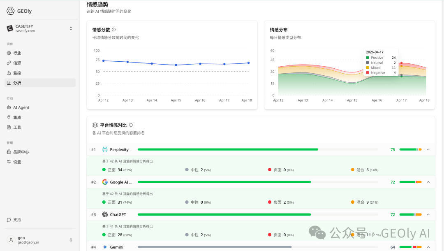Image resolution: width=444 pixels, height=251 pixels.
Task: Click the Apr 15 point on 情感分数 line
Action: click(x=176, y=65)
